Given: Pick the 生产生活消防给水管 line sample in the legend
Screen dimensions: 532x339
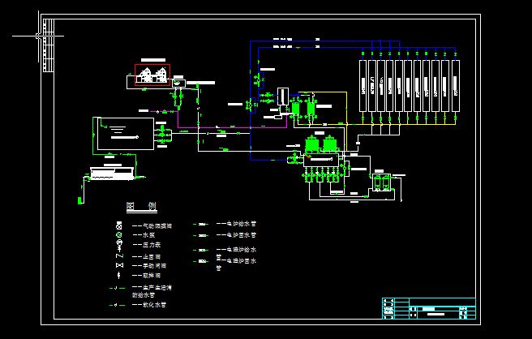Looking at the screenshot, I should (117, 288).
